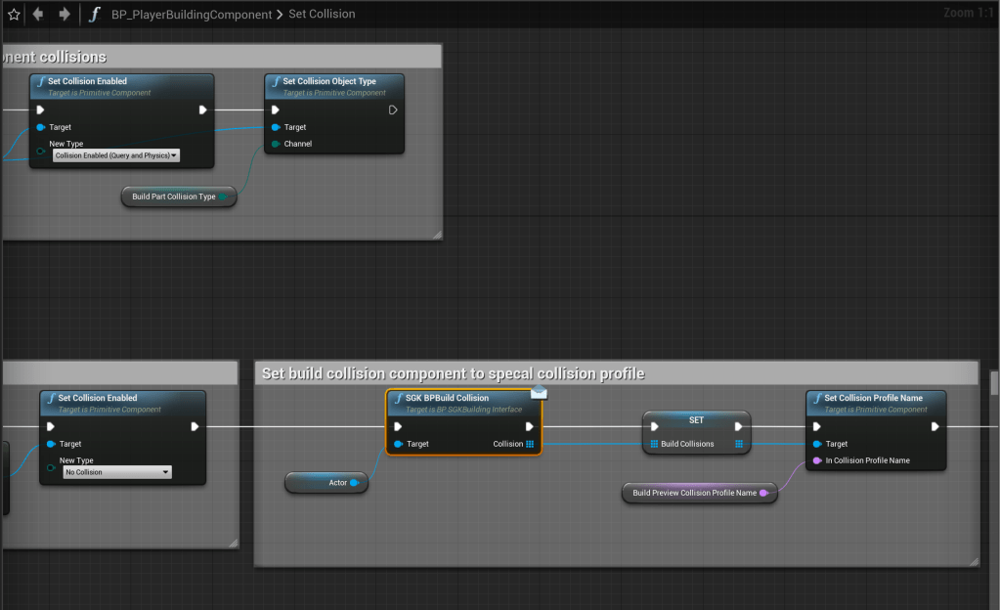
Task: Click resize handle of top comment box
Action: 436,234
